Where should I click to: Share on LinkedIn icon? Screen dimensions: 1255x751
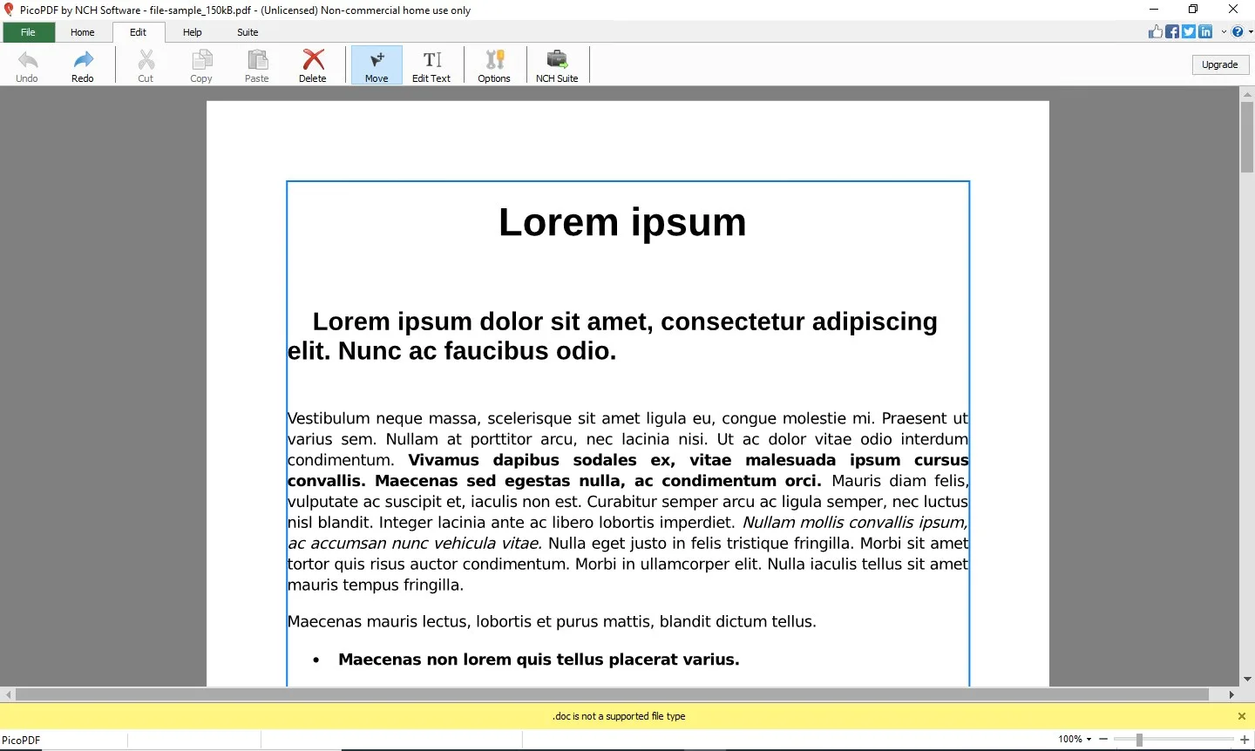pos(1205,31)
